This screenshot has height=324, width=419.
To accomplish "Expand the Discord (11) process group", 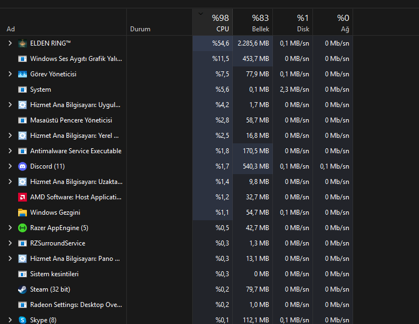I will click(10, 166).
